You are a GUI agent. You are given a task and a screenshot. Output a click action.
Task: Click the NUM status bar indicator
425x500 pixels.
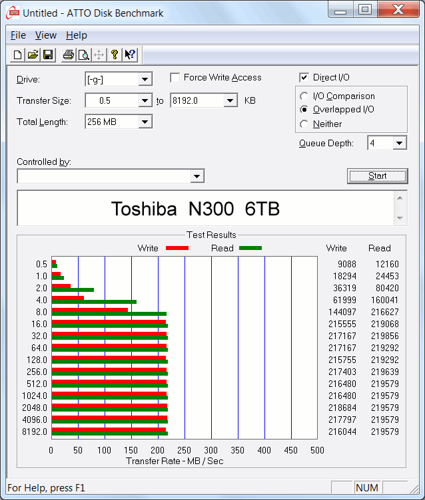pos(367,487)
